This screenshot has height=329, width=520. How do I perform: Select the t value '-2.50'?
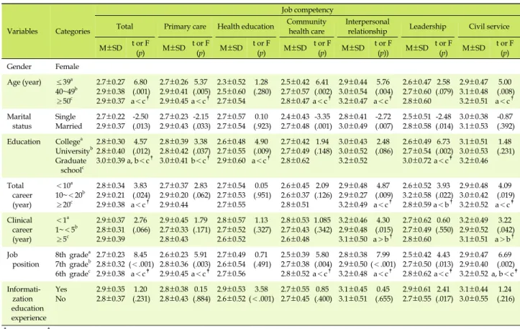[x=140, y=117]
